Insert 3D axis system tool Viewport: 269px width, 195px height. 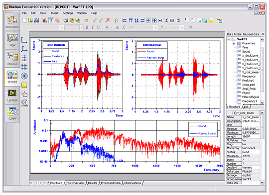[x=24, y=49]
